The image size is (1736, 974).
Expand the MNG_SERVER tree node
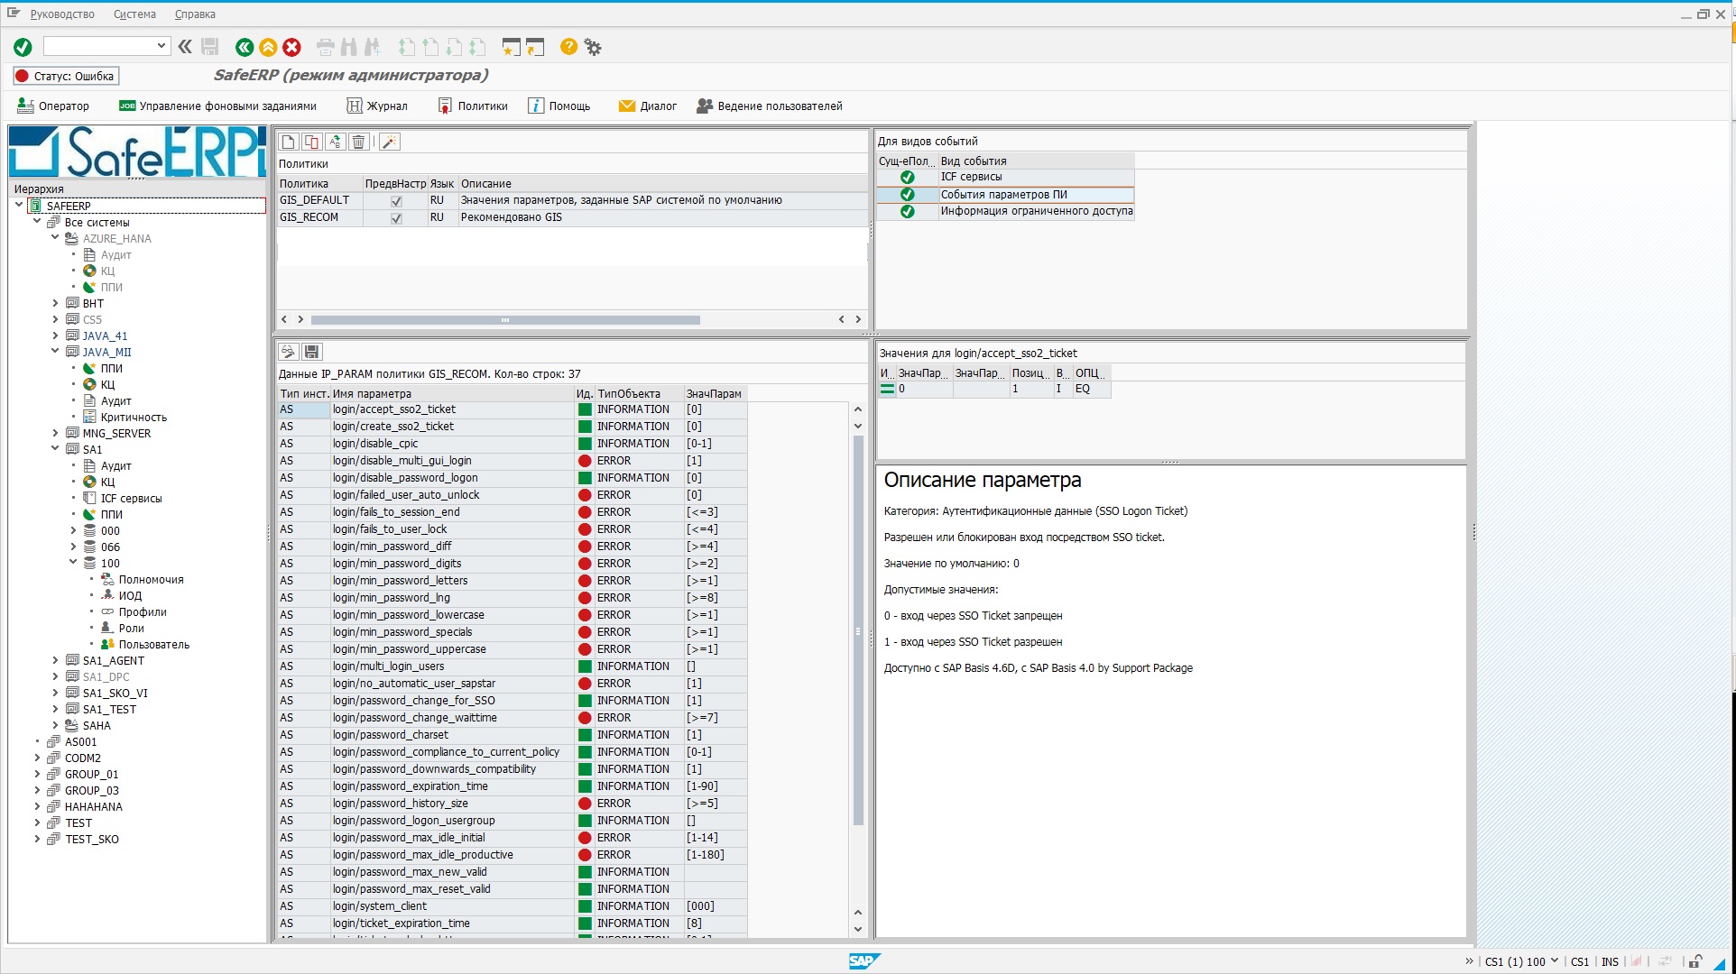click(x=55, y=434)
